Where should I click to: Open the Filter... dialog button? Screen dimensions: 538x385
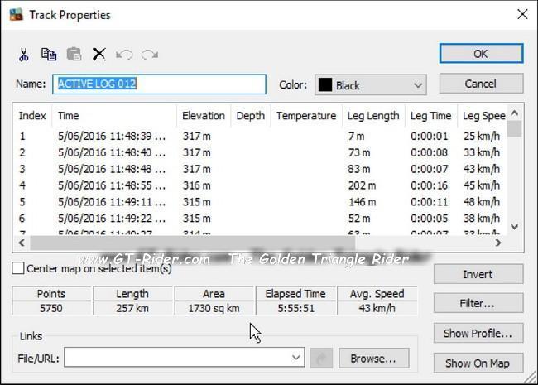point(478,304)
